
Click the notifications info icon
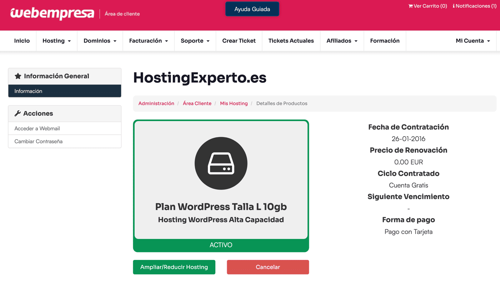point(454,6)
